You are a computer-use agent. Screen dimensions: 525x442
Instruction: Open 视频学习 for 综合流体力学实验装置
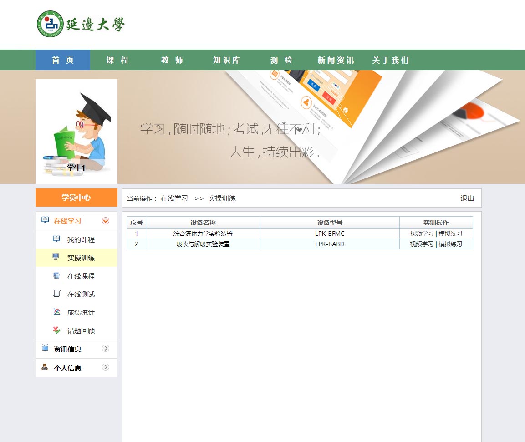point(422,234)
